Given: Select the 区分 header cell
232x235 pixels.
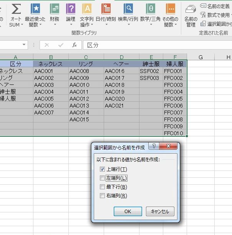Looking at the screenshot, I should [16, 64].
